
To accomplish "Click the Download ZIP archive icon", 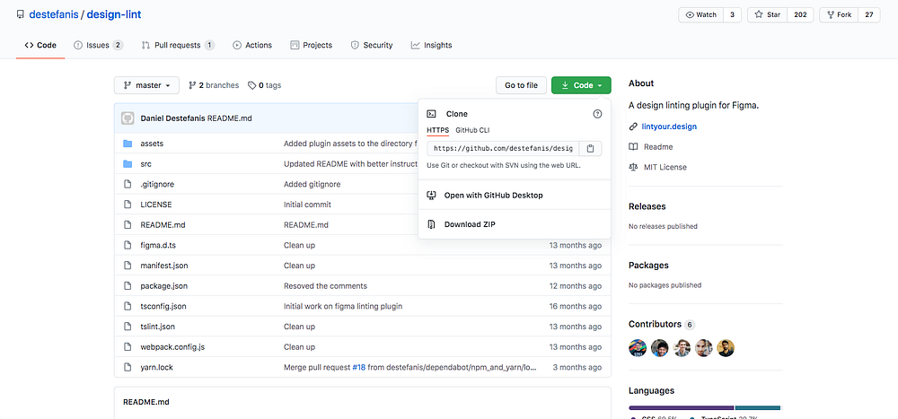I will pyautogui.click(x=432, y=224).
